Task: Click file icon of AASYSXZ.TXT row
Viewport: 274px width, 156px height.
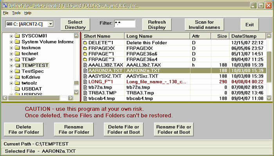Action: tap(85, 76)
